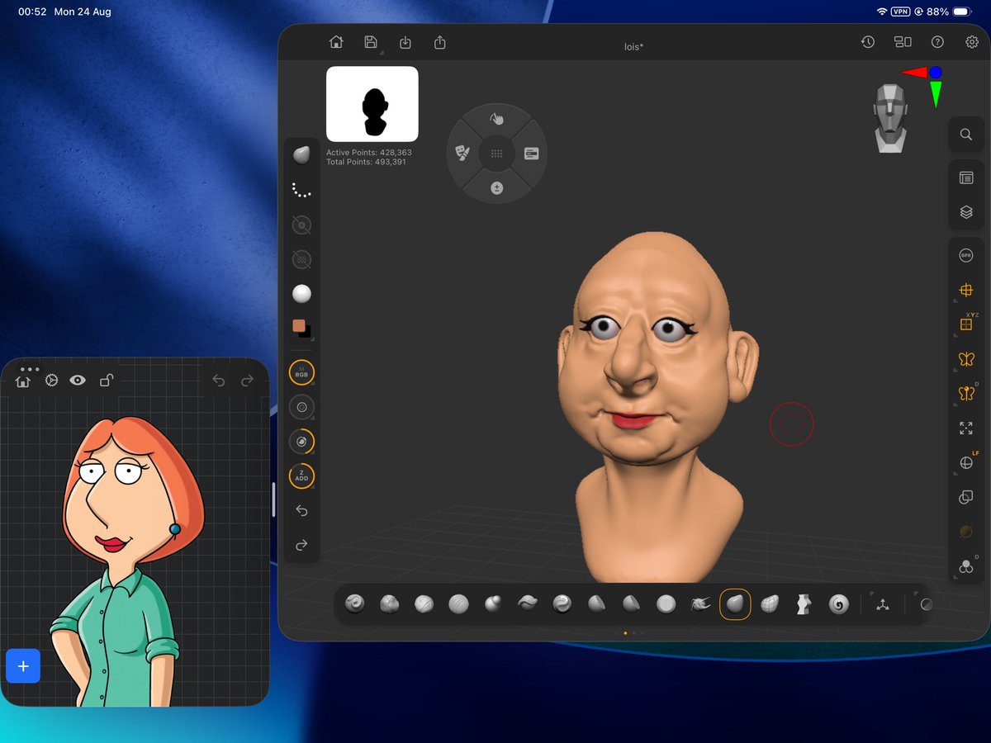Choose the spiky splash brush in brush bar
The height and width of the screenshot is (743, 991).
click(701, 604)
